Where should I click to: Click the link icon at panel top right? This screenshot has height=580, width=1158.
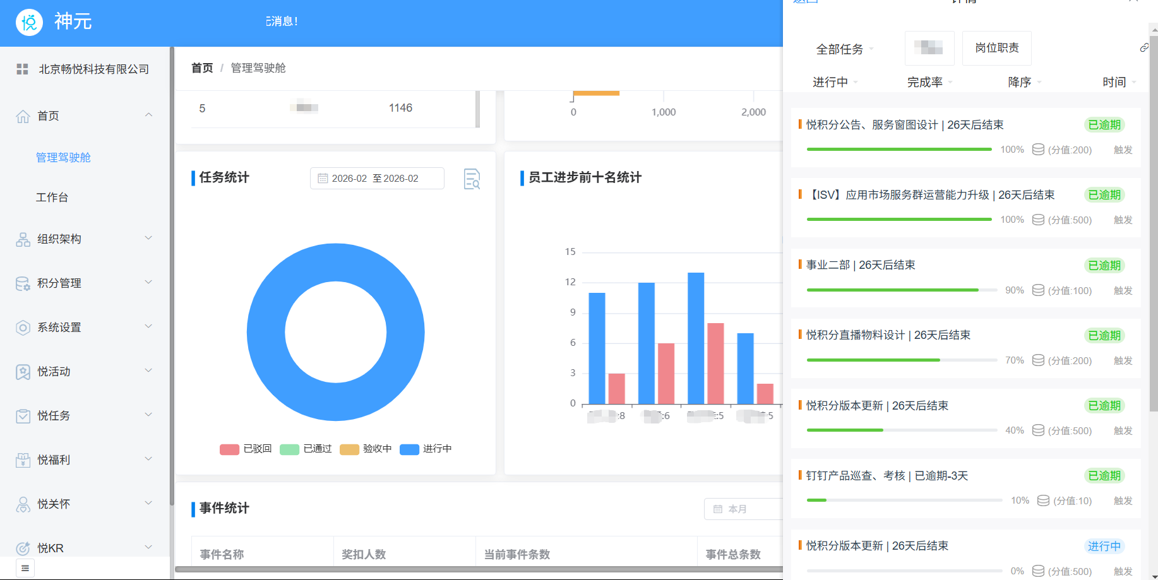[1144, 47]
